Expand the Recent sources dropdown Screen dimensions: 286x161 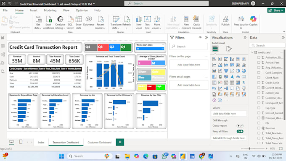[101, 26]
